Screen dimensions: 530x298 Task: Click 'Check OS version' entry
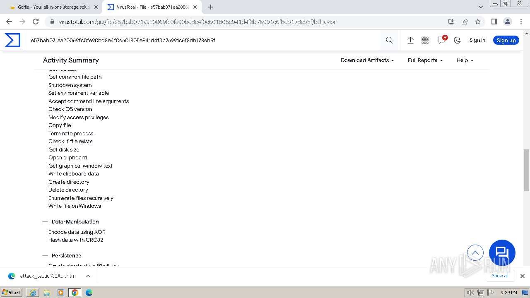pyautogui.click(x=70, y=109)
